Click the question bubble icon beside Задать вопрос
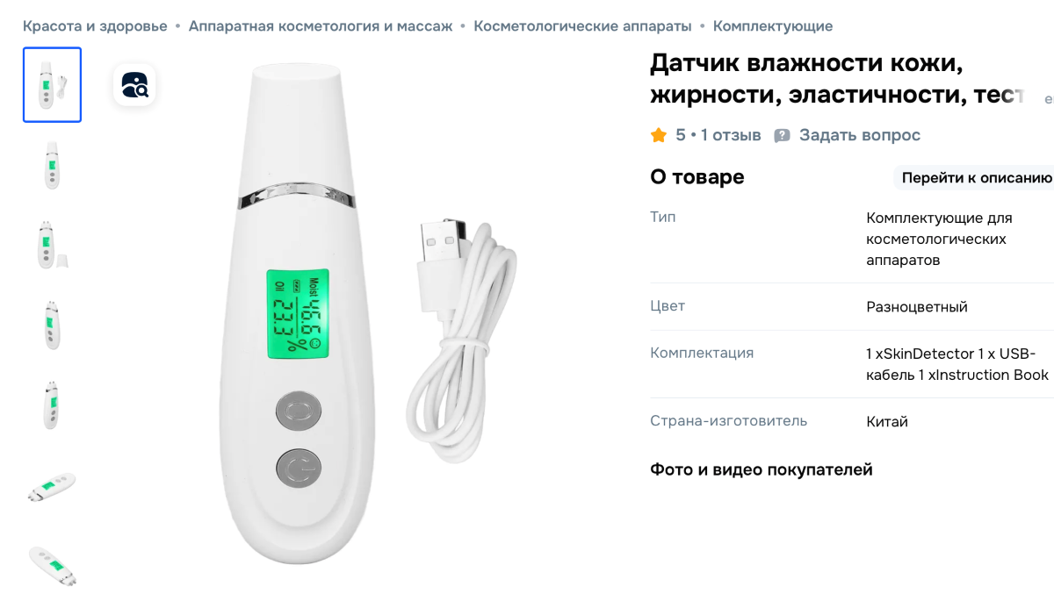Image resolution: width=1054 pixels, height=608 pixels. (x=782, y=136)
